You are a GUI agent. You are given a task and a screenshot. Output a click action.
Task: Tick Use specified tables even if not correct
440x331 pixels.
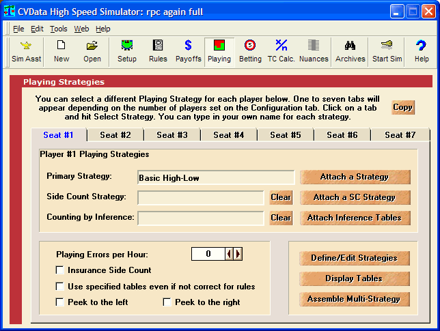click(x=60, y=287)
